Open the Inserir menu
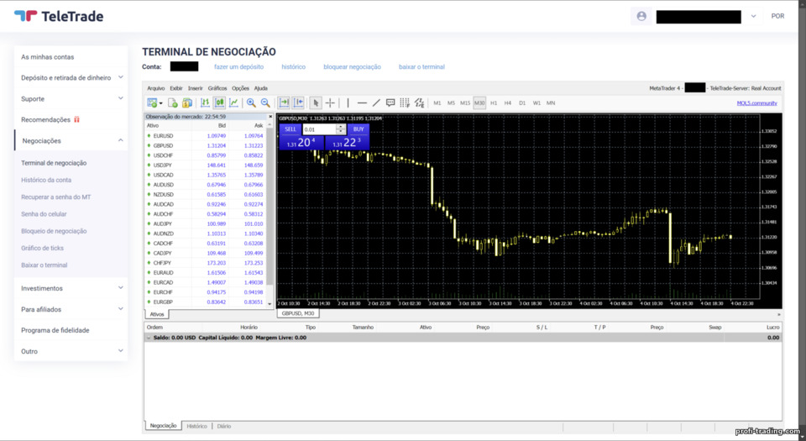The image size is (806, 441). tap(196, 88)
